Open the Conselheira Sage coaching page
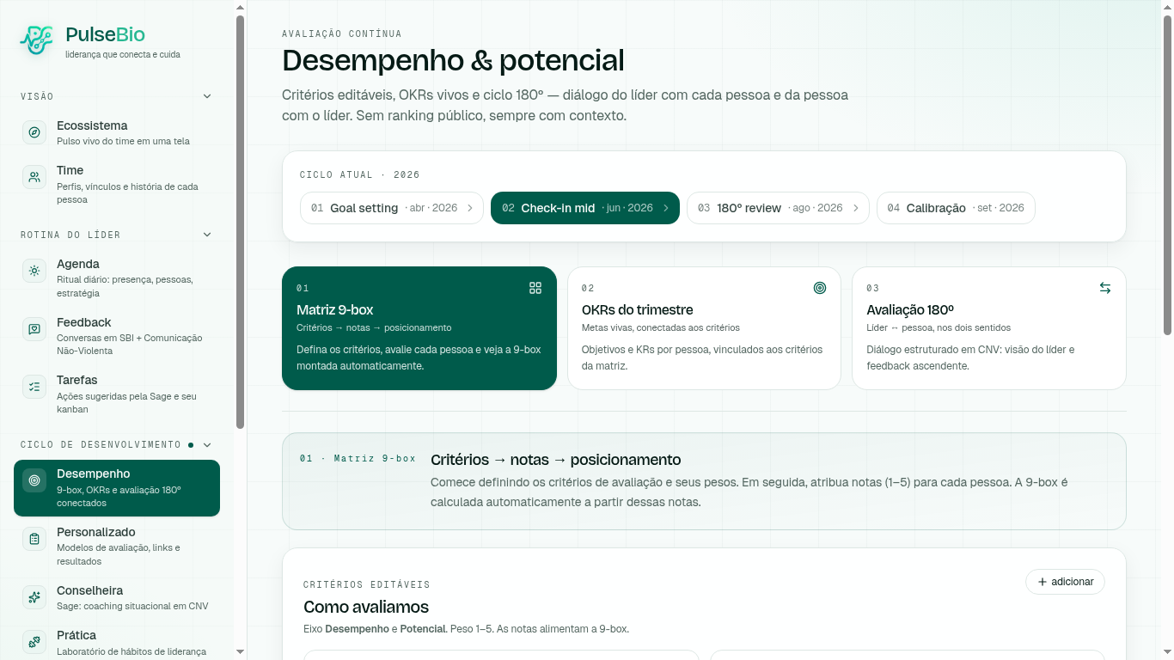The height and width of the screenshot is (660, 1174). pyautogui.click(x=117, y=597)
